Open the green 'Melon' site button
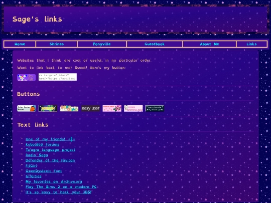This screenshot has width=271, height=203. pyautogui.click(x=48, y=108)
